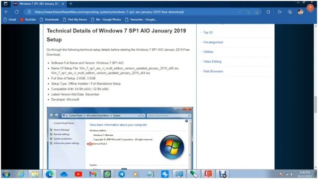Click 'Developer: Microsoft' line
The width and height of the screenshot is (318, 179).
(x=65, y=99)
